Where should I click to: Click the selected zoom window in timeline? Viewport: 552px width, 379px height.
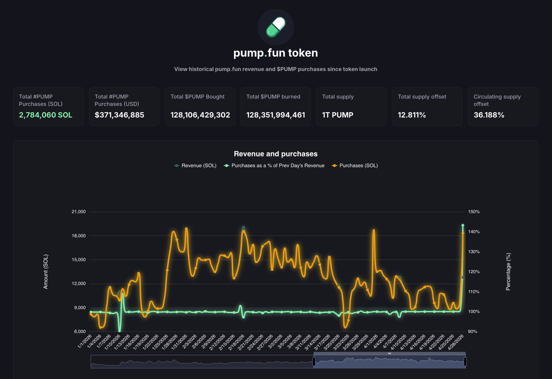coord(389,363)
